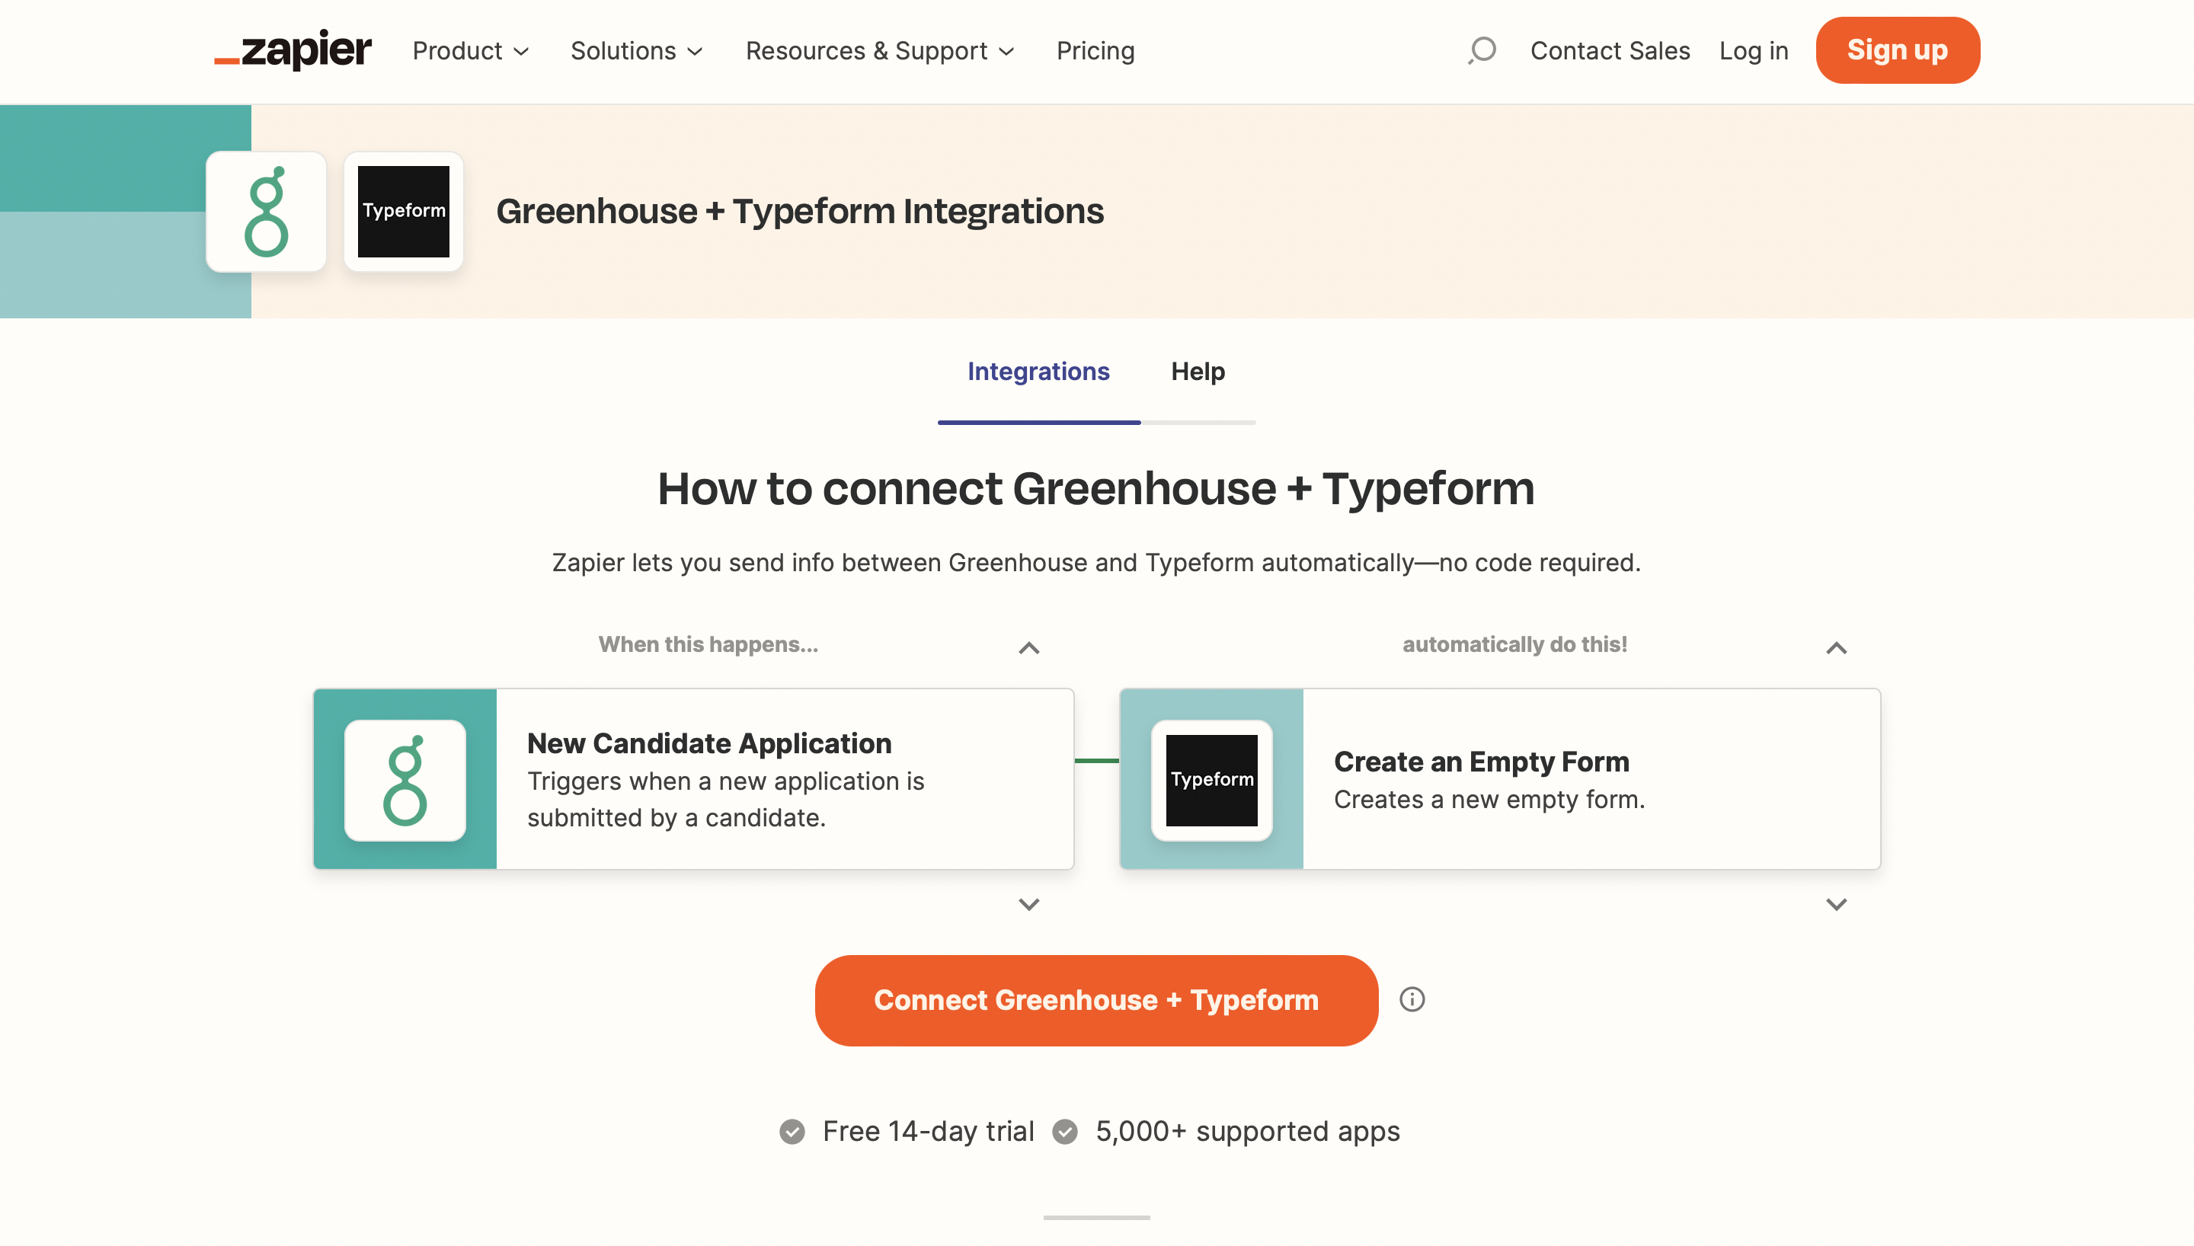Viewport: 2194px width, 1246px height.
Task: Expand the Product dropdown menu
Action: pos(473,51)
